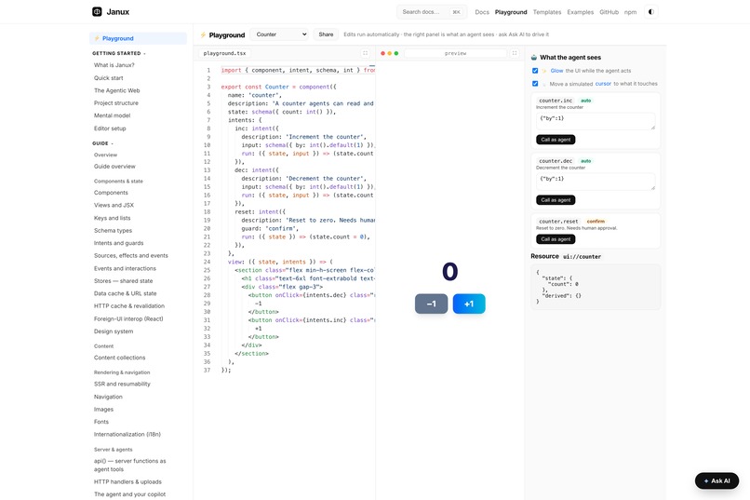
Task: Open The agent and your copilot page
Action: click(x=129, y=494)
